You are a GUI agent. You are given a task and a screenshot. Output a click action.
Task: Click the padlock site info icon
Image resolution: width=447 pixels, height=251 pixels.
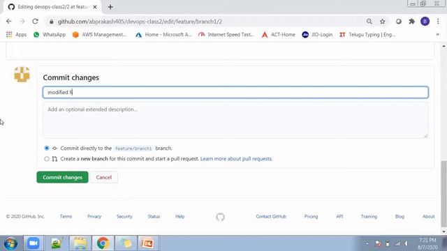(x=51, y=22)
